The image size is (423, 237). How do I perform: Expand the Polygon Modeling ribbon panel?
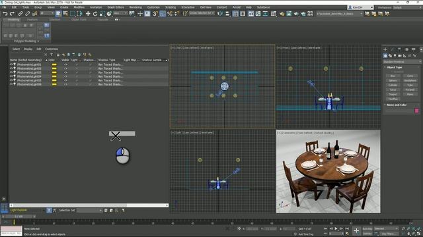(x=26, y=41)
